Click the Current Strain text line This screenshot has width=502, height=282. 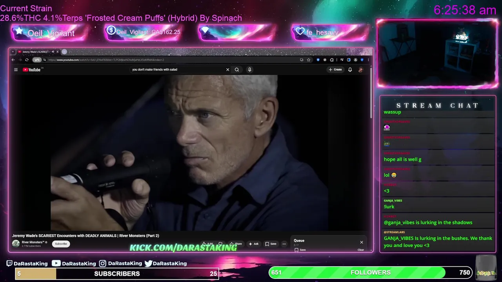pyautogui.click(x=26, y=8)
